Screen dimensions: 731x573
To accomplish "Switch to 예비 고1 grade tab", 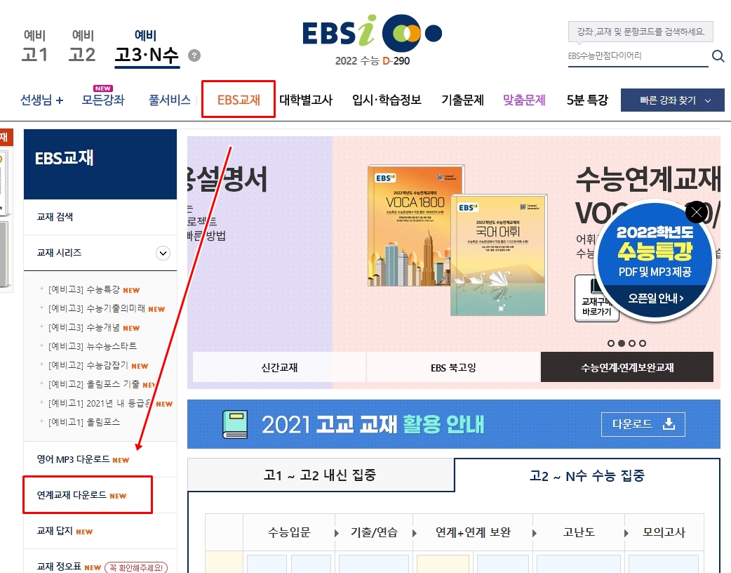I will [35, 46].
